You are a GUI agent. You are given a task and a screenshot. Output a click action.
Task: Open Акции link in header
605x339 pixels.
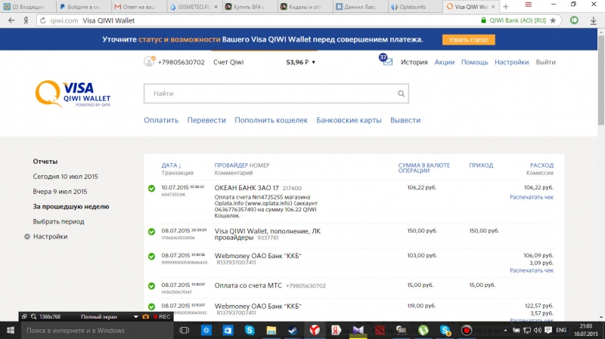[445, 62]
